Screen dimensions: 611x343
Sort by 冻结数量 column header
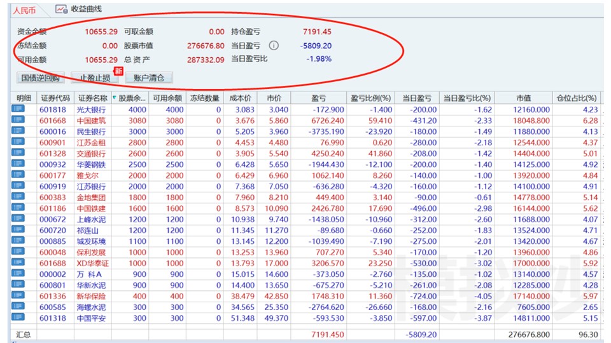click(x=204, y=98)
